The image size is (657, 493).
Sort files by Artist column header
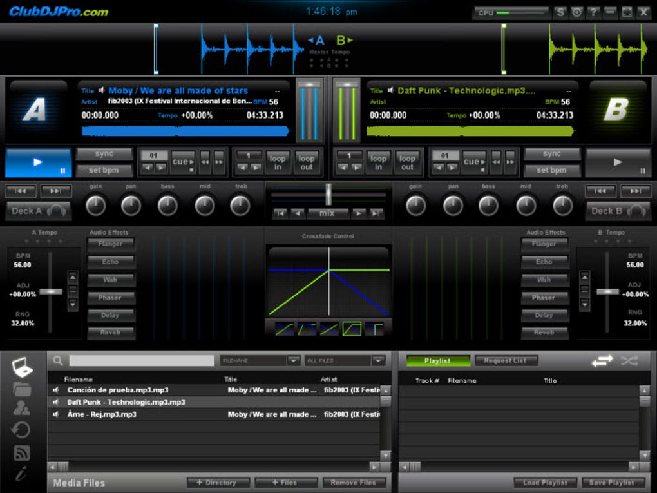(x=329, y=380)
